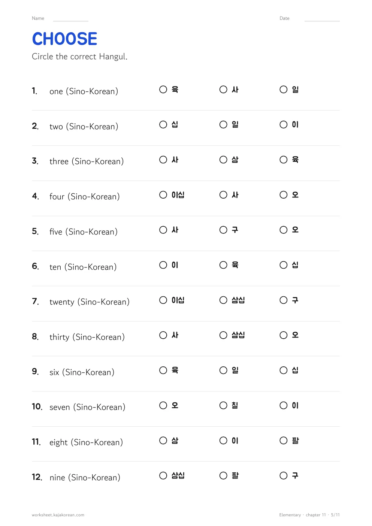Pick 구 circle in question 5 row
372x526 pixels.
[223, 230]
